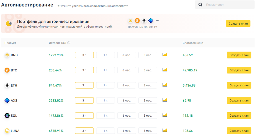Select 6 мес. period for LUNA

[x=127, y=130]
